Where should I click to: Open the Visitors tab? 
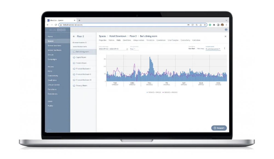tap(112, 40)
